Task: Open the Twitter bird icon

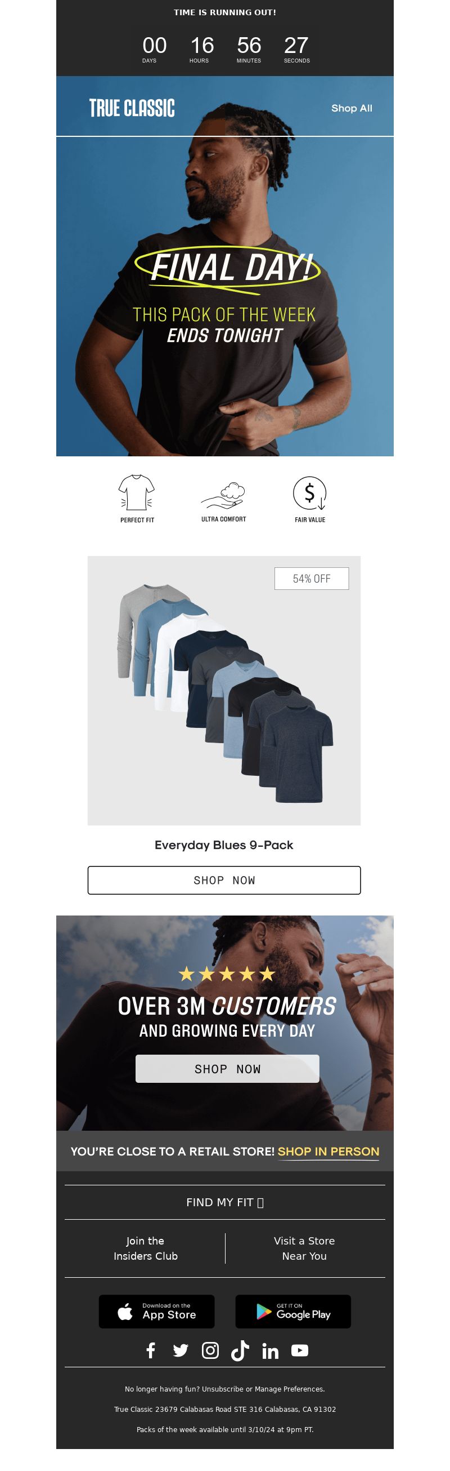Action: [180, 1350]
